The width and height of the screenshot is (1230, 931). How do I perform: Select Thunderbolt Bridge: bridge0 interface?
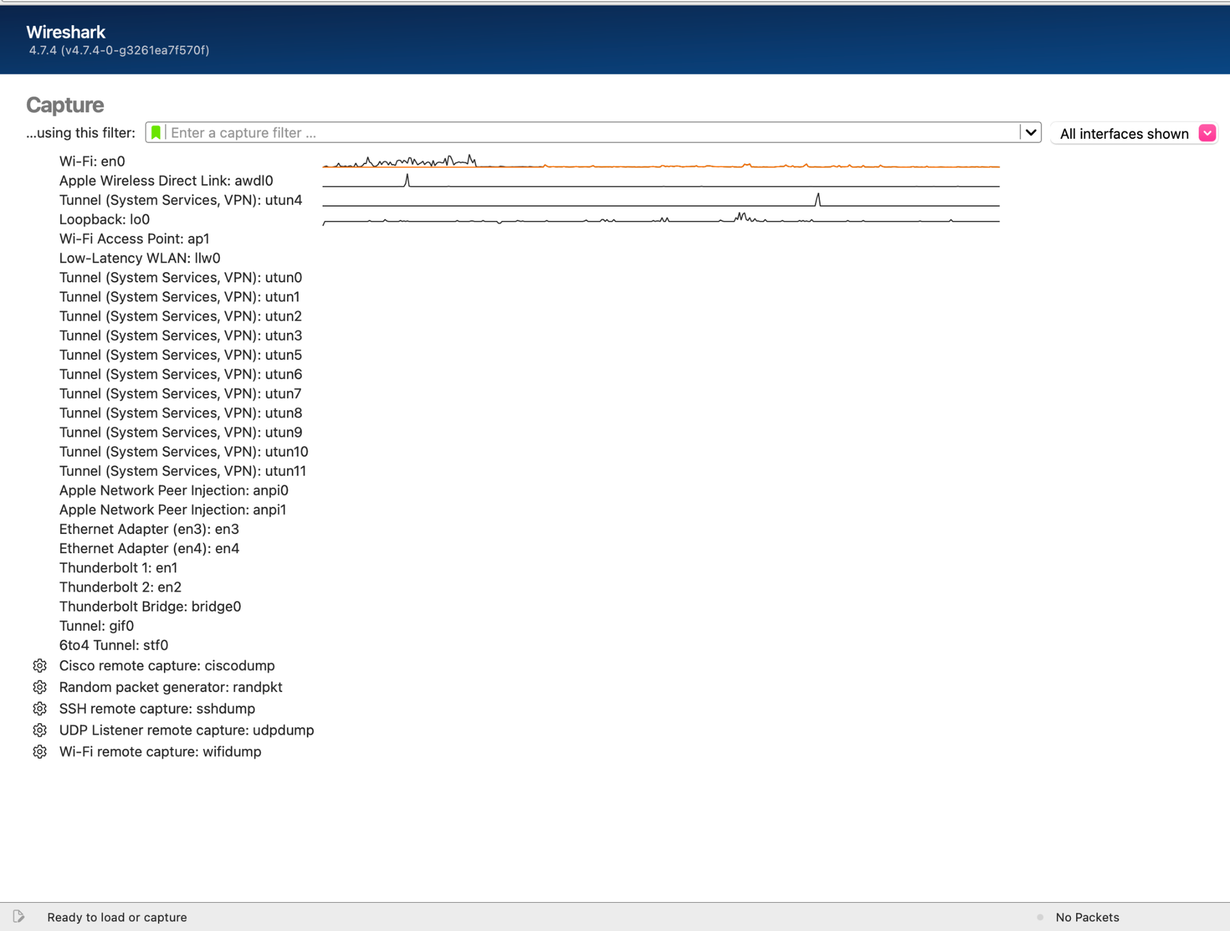[150, 607]
